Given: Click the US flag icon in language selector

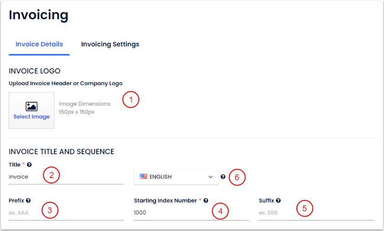Looking at the screenshot, I should coord(143,177).
